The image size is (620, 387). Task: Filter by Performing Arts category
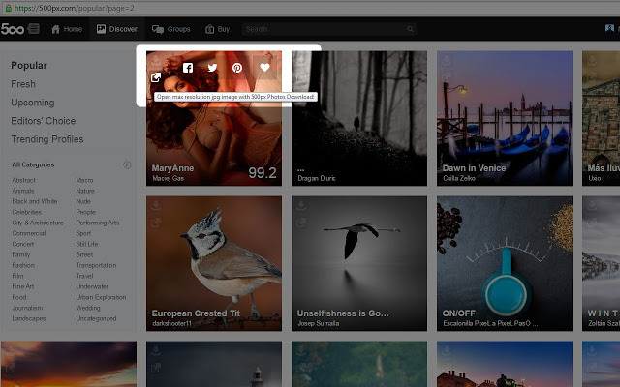point(98,223)
